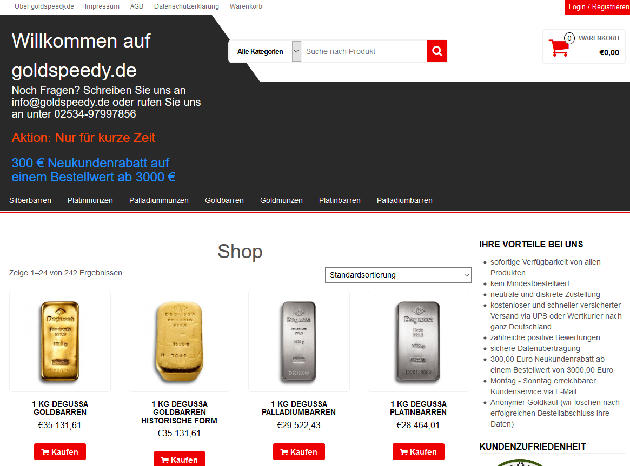This screenshot has width=630, height=466.
Task: Click the Suche nach Produkt field
Action: tap(363, 51)
